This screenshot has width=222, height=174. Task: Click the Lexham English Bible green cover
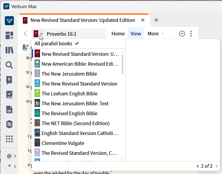tap(37, 93)
